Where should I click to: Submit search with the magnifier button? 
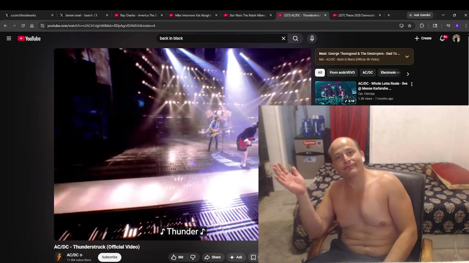[295, 38]
